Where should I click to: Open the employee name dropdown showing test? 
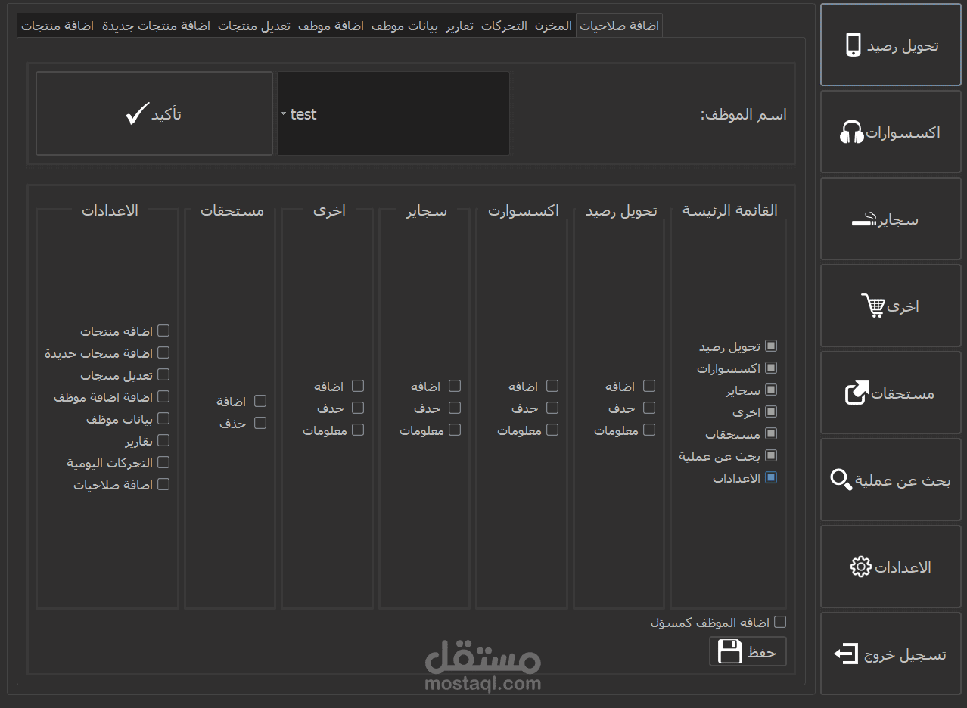pos(393,113)
